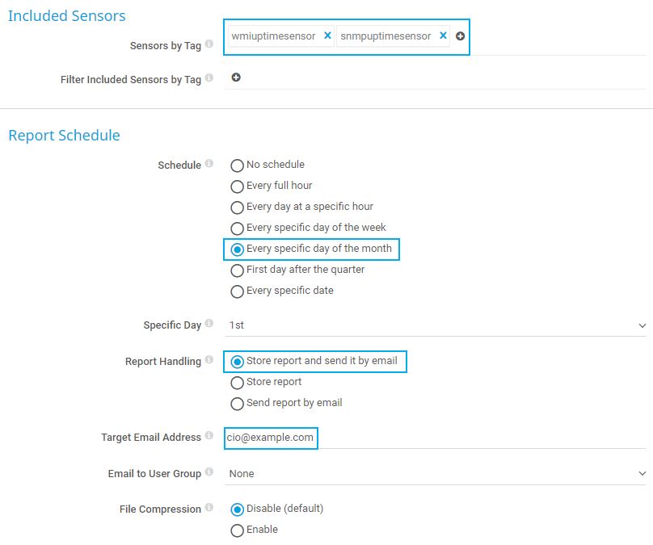Image resolution: width=653 pixels, height=545 pixels.
Task: Select First day after the quarter
Action: point(237,270)
